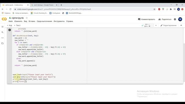Click the RAM usage indicator bar

(151, 24)
